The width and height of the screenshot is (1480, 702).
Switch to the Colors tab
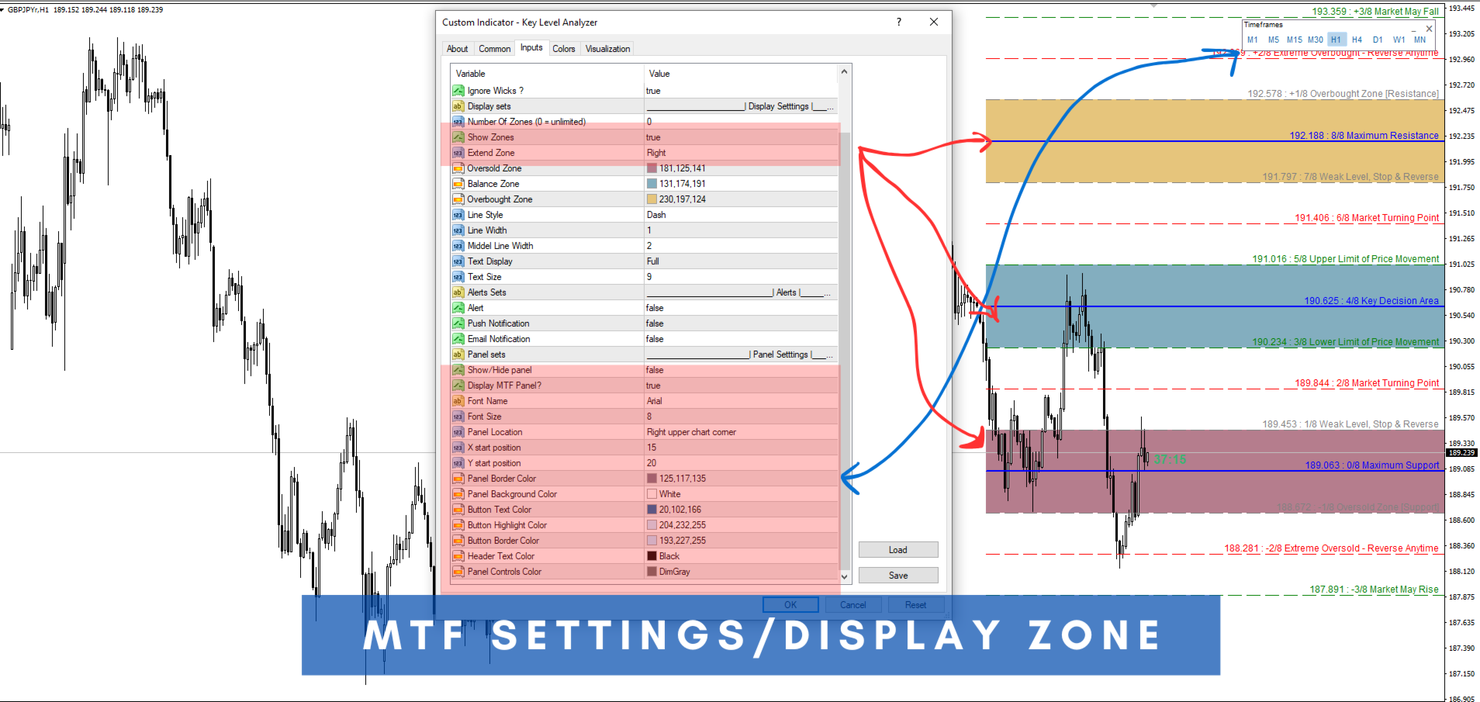(x=564, y=49)
